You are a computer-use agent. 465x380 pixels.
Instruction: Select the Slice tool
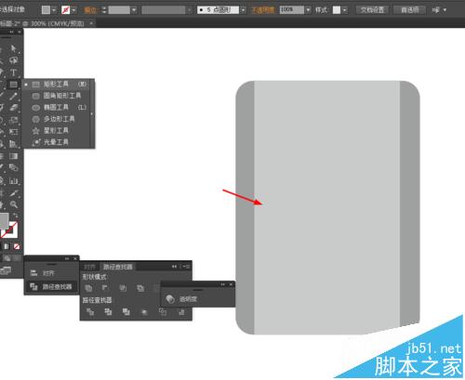pos(14,193)
